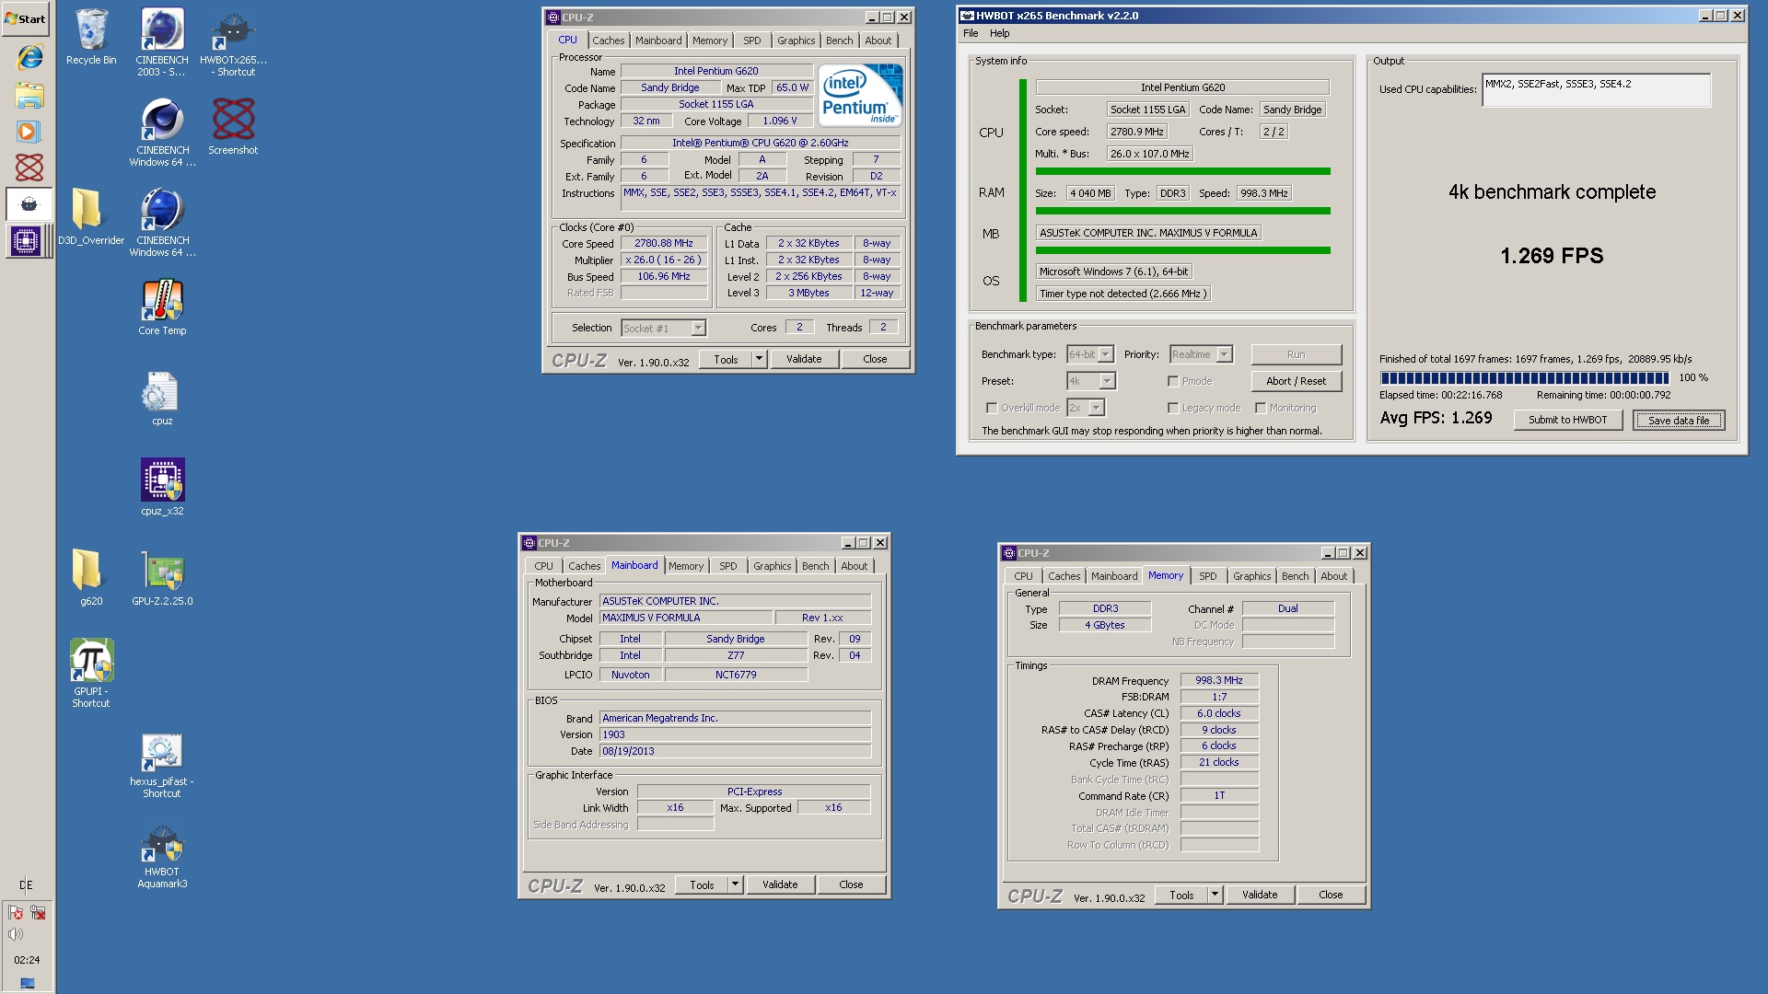Switch to SPD tab in CPU-Z Mainboard window
1768x994 pixels.
[727, 566]
